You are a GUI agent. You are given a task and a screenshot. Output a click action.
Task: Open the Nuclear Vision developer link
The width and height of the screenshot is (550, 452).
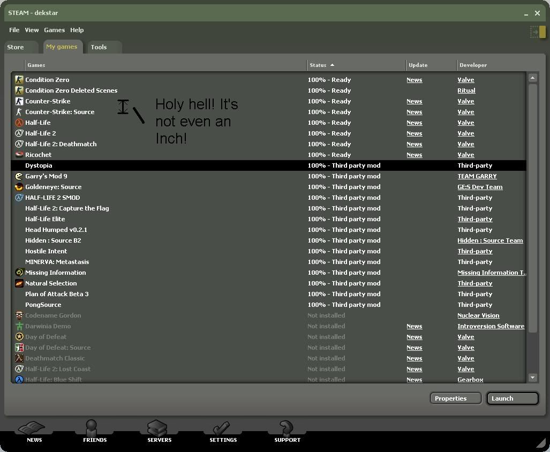click(x=478, y=315)
